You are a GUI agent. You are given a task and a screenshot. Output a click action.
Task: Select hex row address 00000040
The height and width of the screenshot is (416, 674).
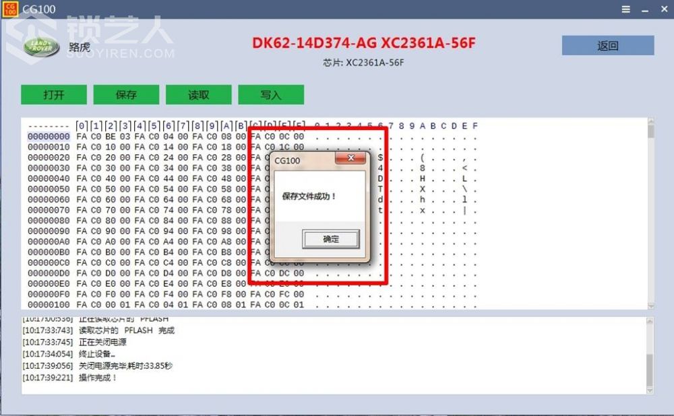(x=49, y=178)
